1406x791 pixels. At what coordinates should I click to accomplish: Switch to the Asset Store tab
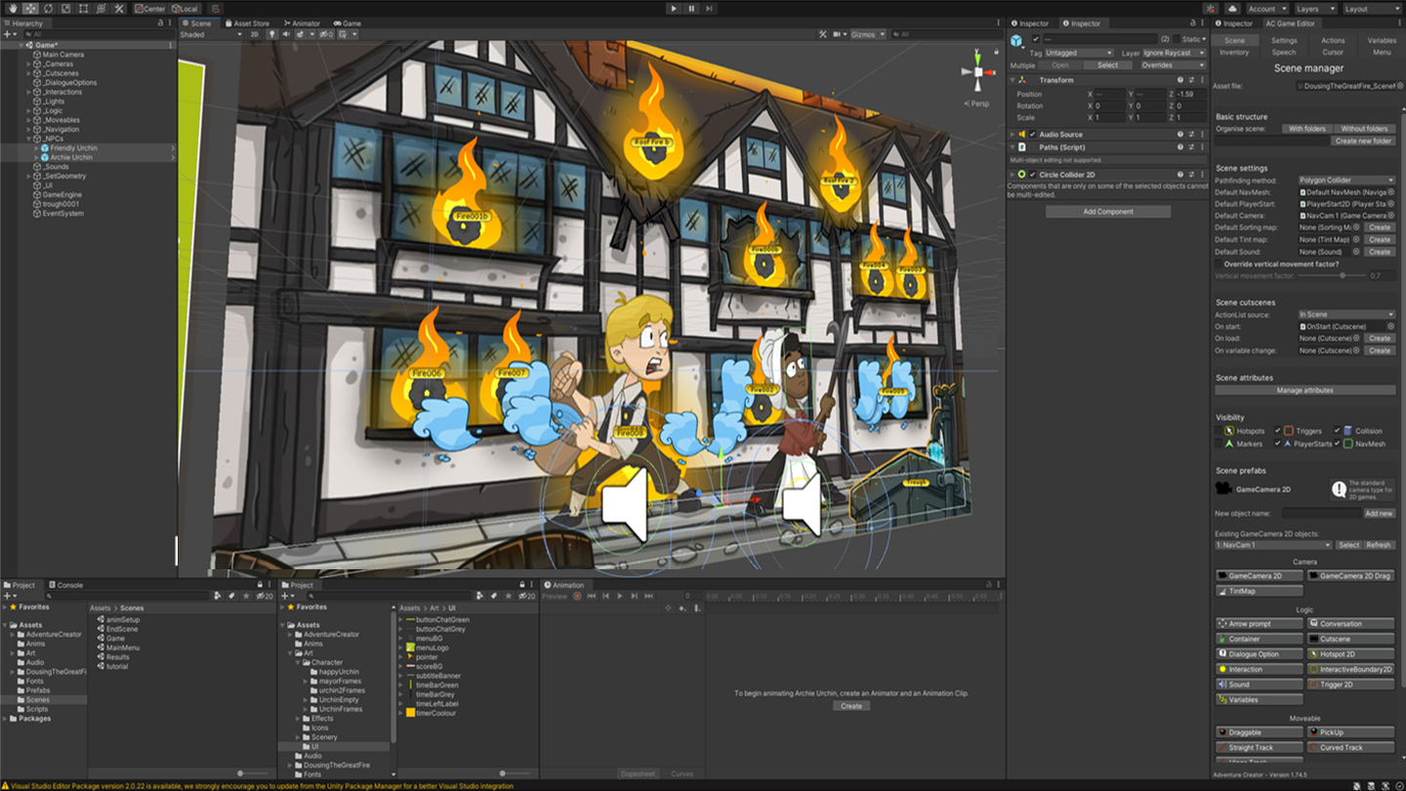247,23
